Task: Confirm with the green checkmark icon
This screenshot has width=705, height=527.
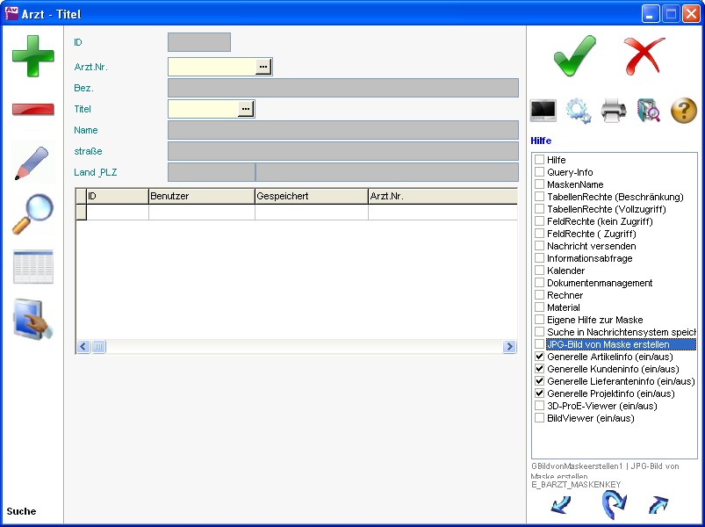Action: 575,56
